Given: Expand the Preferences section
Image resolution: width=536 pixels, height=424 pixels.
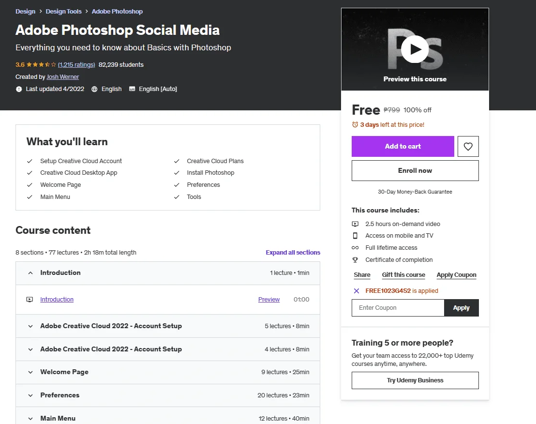Looking at the screenshot, I should pos(168,395).
